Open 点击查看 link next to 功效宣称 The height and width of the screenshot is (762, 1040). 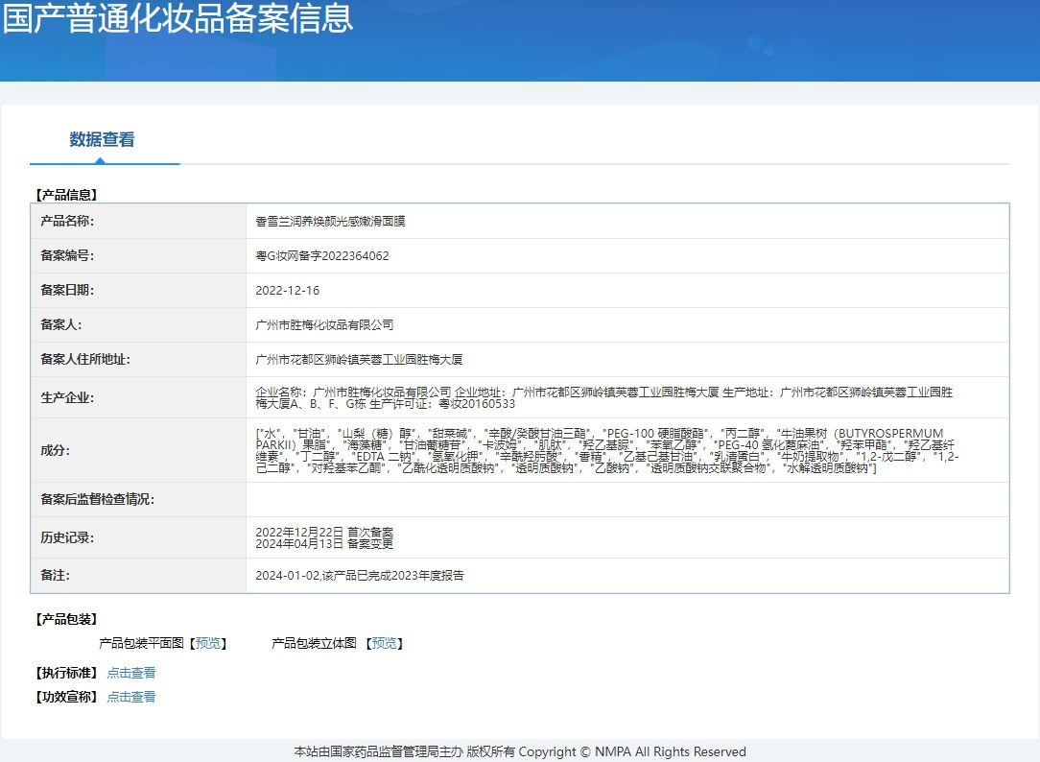(x=131, y=697)
